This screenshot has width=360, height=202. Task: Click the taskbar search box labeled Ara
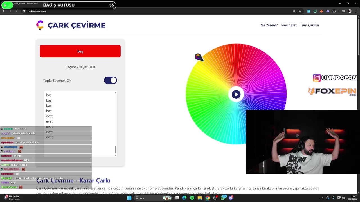pos(153,198)
